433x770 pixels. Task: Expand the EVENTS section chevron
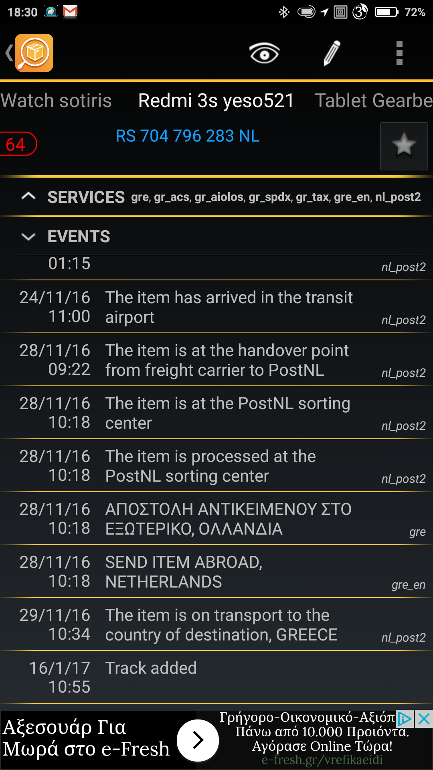click(28, 236)
